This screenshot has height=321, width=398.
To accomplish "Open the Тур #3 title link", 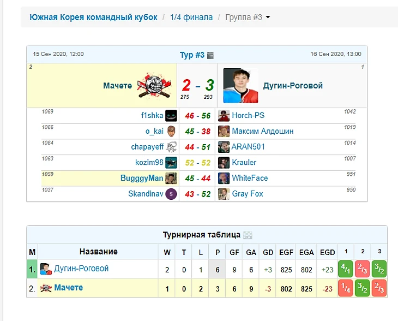I will point(192,55).
